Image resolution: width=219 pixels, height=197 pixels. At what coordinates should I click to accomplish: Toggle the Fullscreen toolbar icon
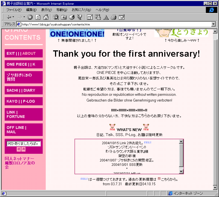pos(90,17)
